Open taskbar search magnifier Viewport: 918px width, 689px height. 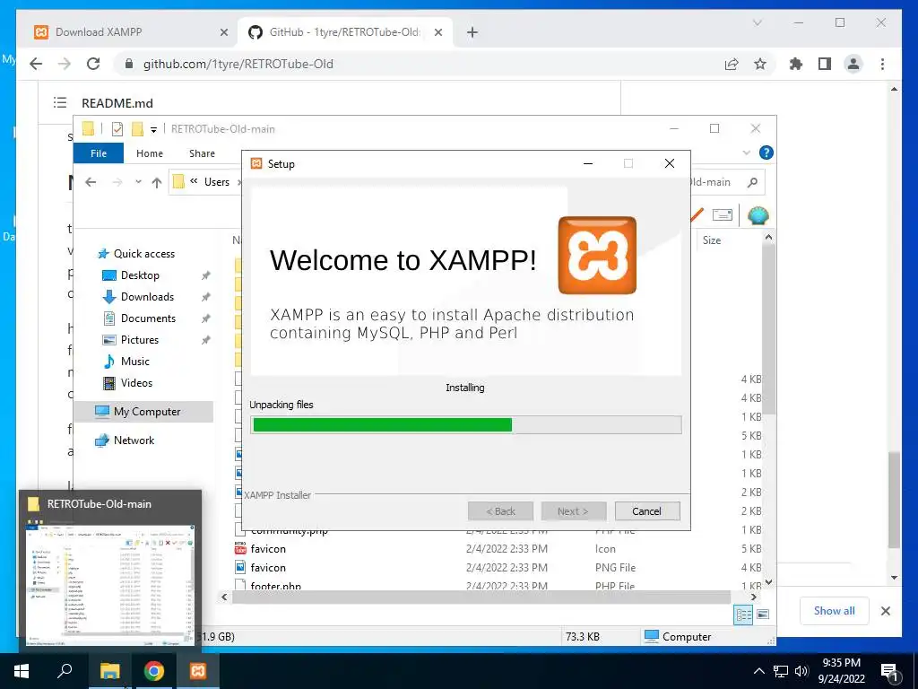coord(65,671)
